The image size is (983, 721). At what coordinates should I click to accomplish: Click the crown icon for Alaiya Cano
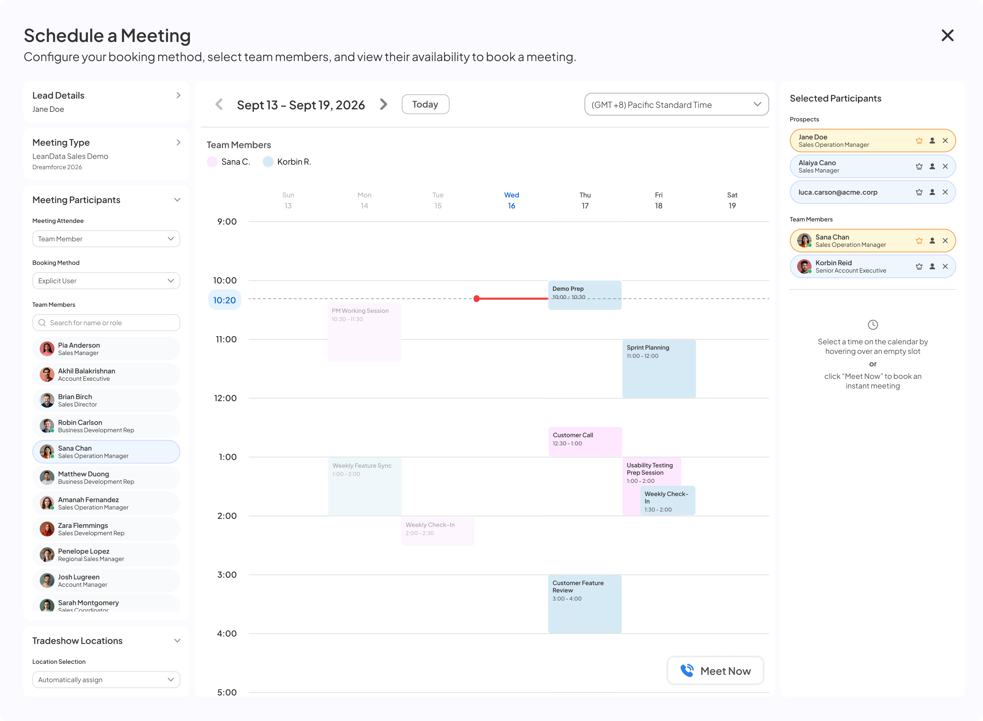[919, 166]
